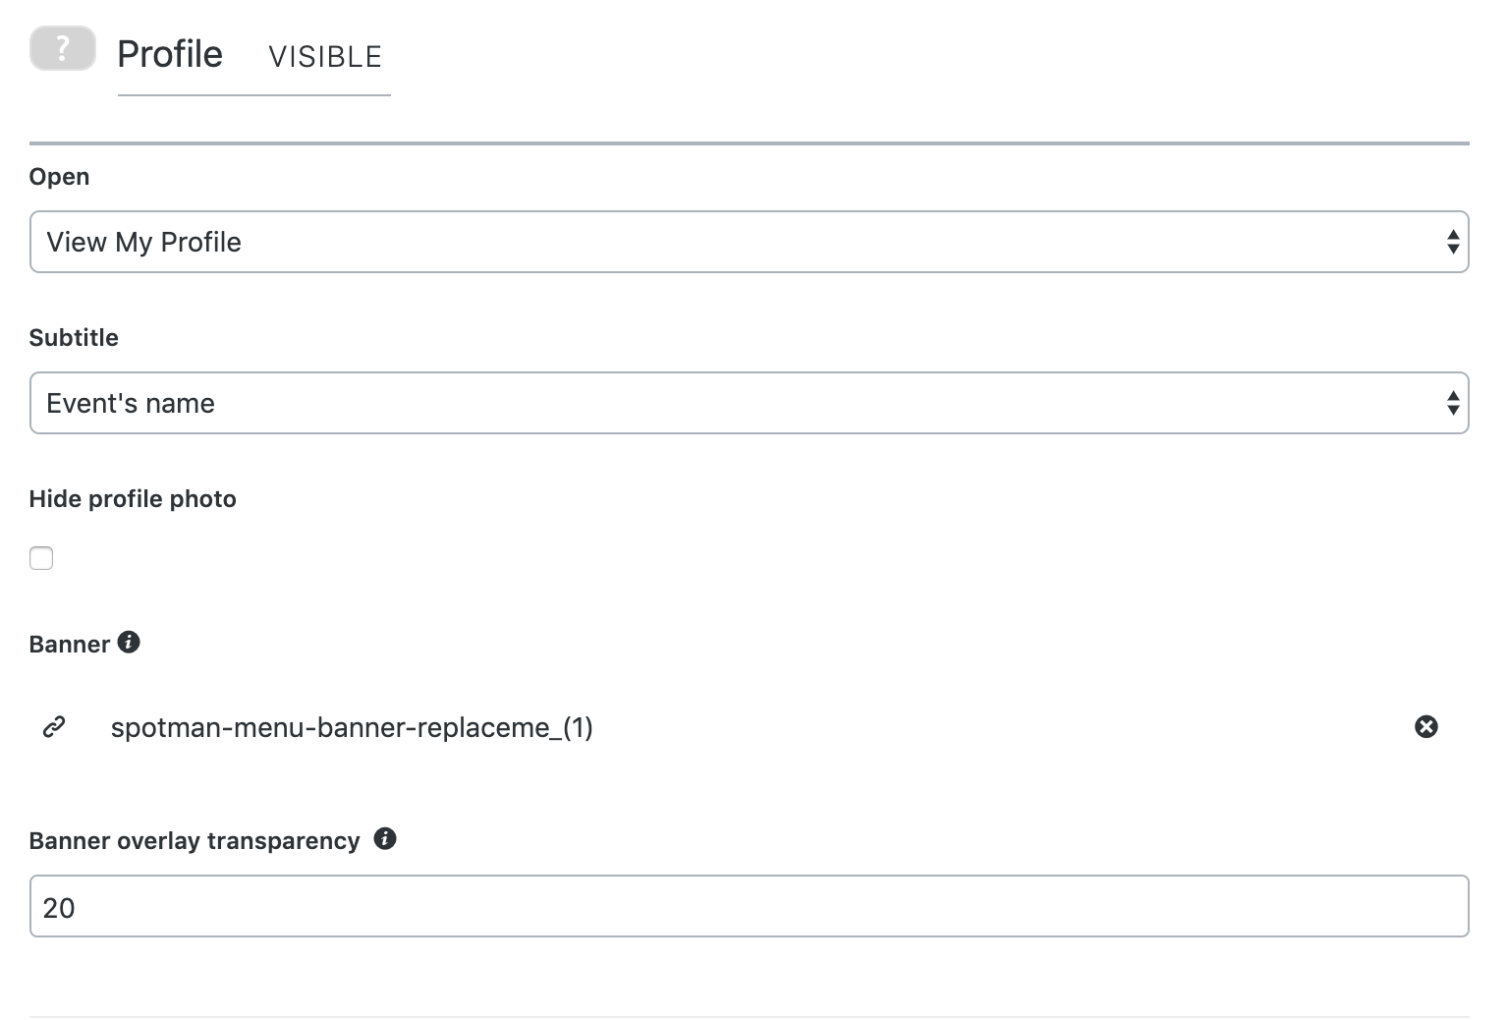Click the Open field label
The image size is (1507, 1020).
pyautogui.click(x=59, y=177)
